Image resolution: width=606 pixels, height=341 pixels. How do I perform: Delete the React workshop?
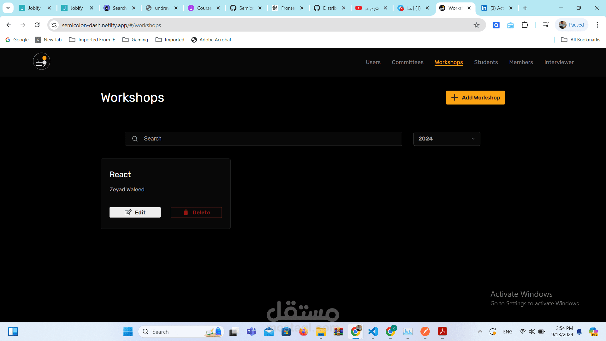[x=196, y=212]
